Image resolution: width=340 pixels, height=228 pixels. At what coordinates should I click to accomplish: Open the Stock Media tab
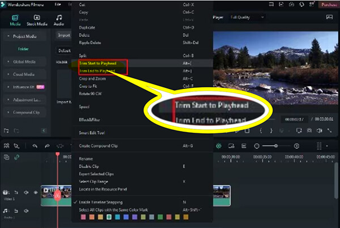pos(38,20)
